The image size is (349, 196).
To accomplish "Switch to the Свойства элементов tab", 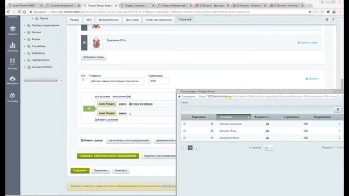I will pyautogui.click(x=159, y=20).
